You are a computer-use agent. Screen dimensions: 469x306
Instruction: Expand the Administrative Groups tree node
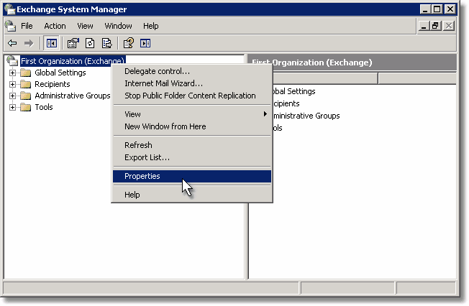pos(12,96)
